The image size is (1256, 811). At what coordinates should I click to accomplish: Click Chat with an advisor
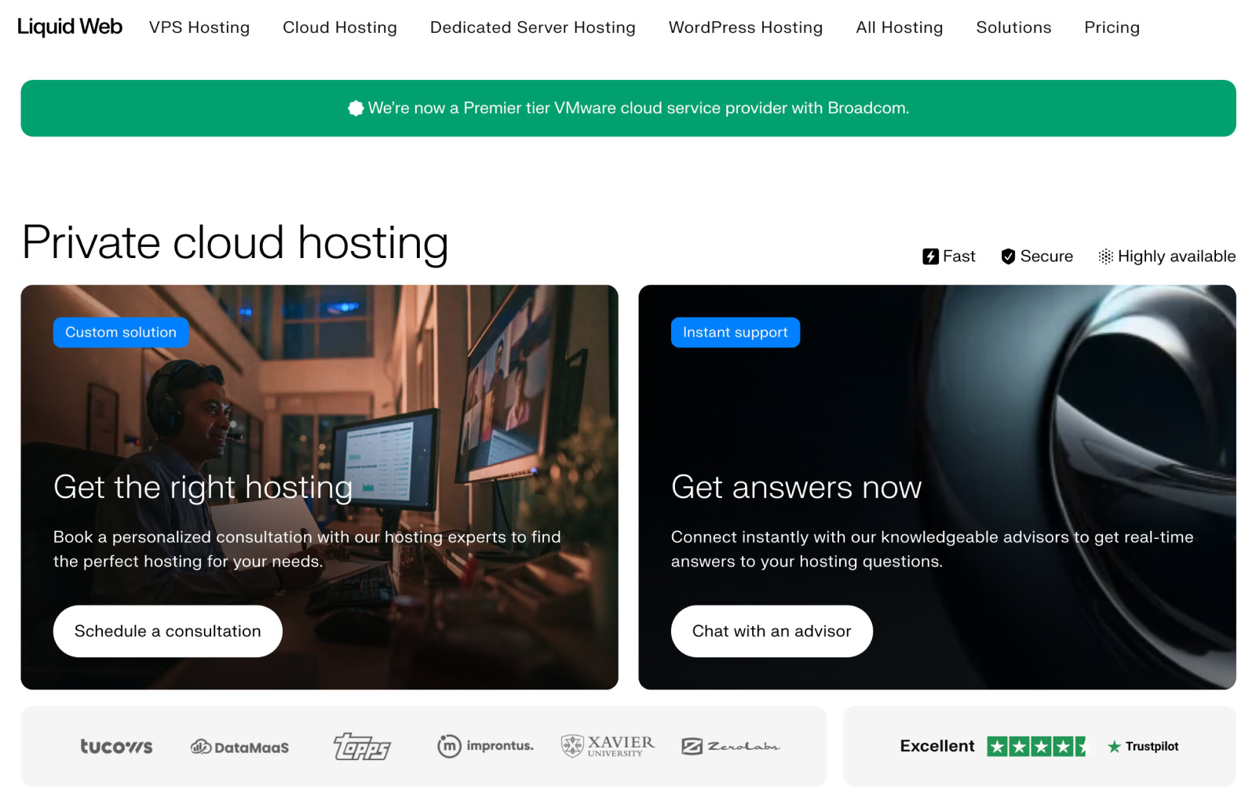772,631
